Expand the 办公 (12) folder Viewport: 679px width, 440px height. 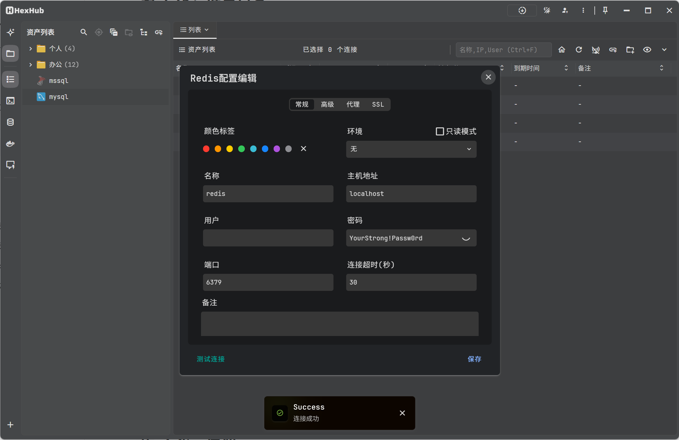coord(30,65)
